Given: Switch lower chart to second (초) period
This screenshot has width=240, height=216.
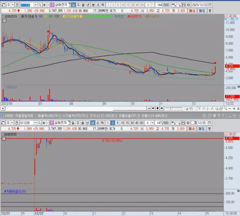Looking at the screenshot, I should [98, 123].
